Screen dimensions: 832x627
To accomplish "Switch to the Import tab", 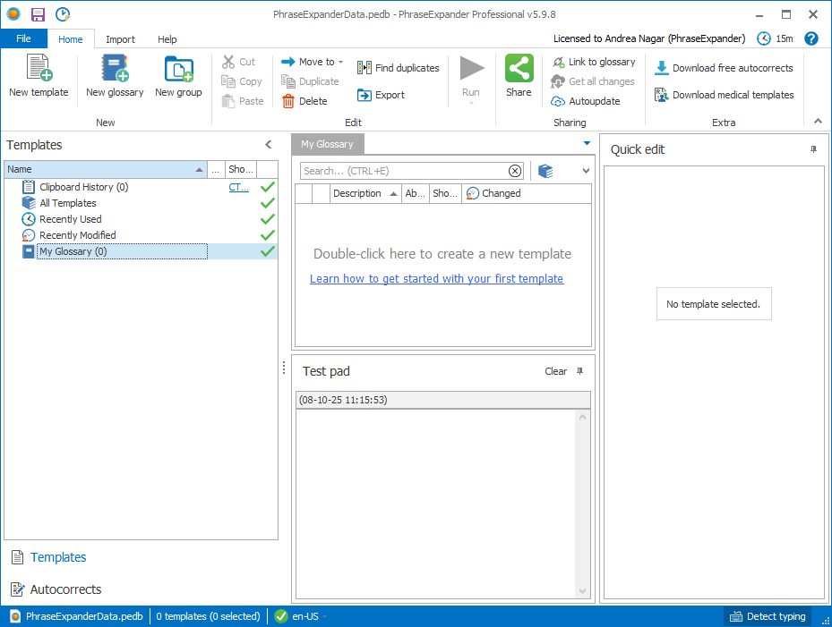I will click(120, 39).
